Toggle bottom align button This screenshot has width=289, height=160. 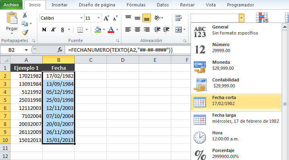[x=147, y=18]
